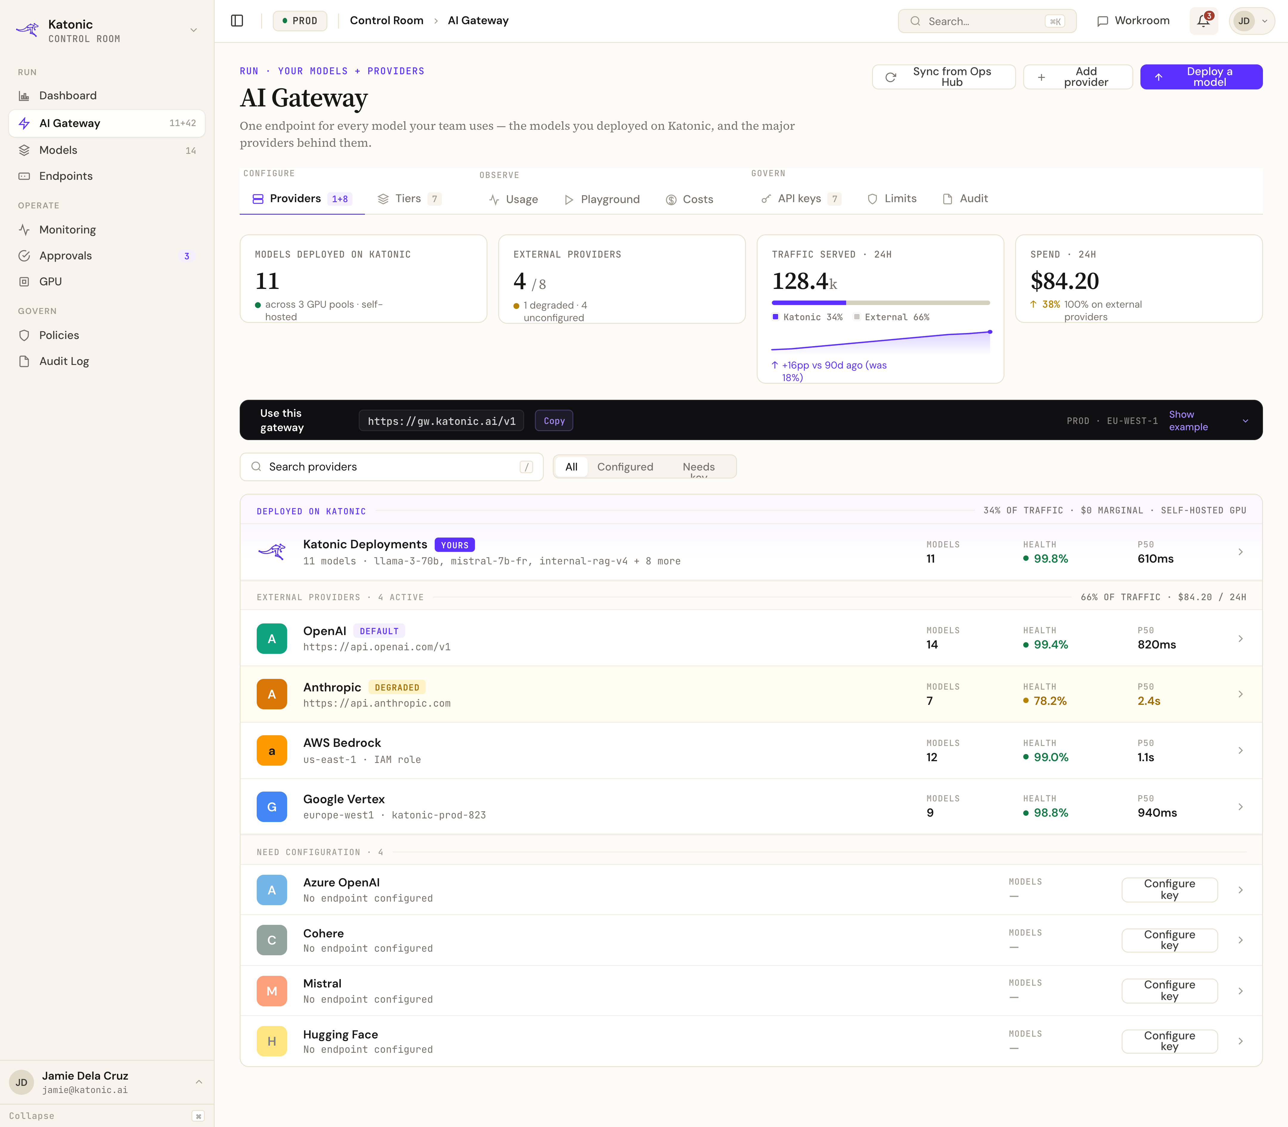The image size is (1288, 1127).
Task: Click the global Search field
Action: click(x=987, y=21)
